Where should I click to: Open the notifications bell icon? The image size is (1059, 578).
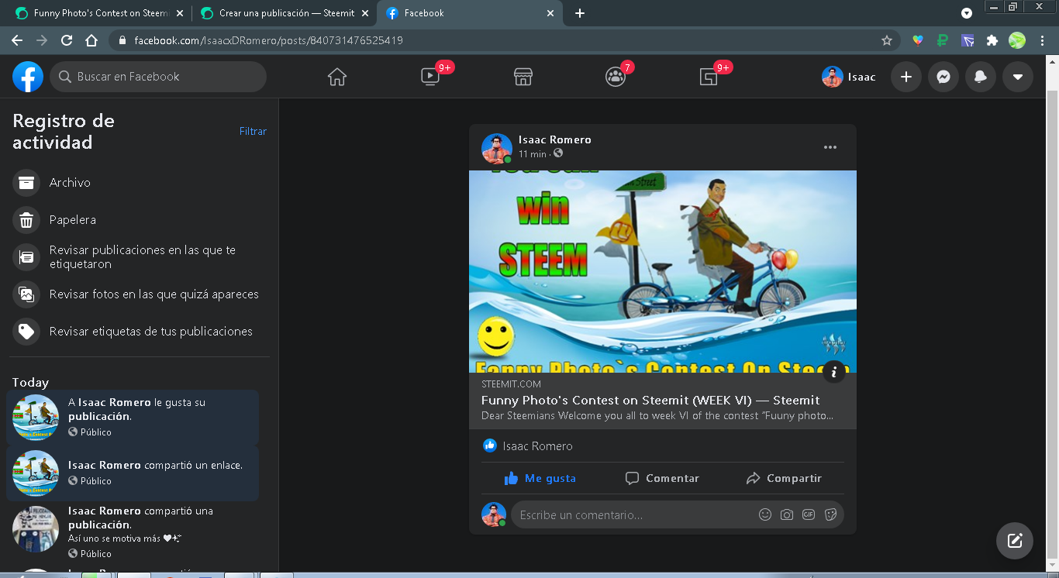point(981,77)
